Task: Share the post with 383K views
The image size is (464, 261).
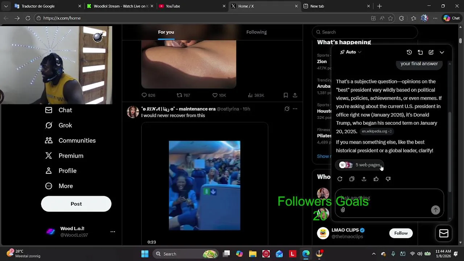Action: 295,95
